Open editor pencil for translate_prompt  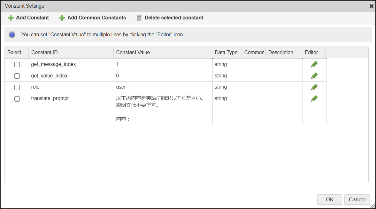point(314,99)
